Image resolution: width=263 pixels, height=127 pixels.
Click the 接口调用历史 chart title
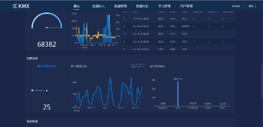click(x=79, y=66)
